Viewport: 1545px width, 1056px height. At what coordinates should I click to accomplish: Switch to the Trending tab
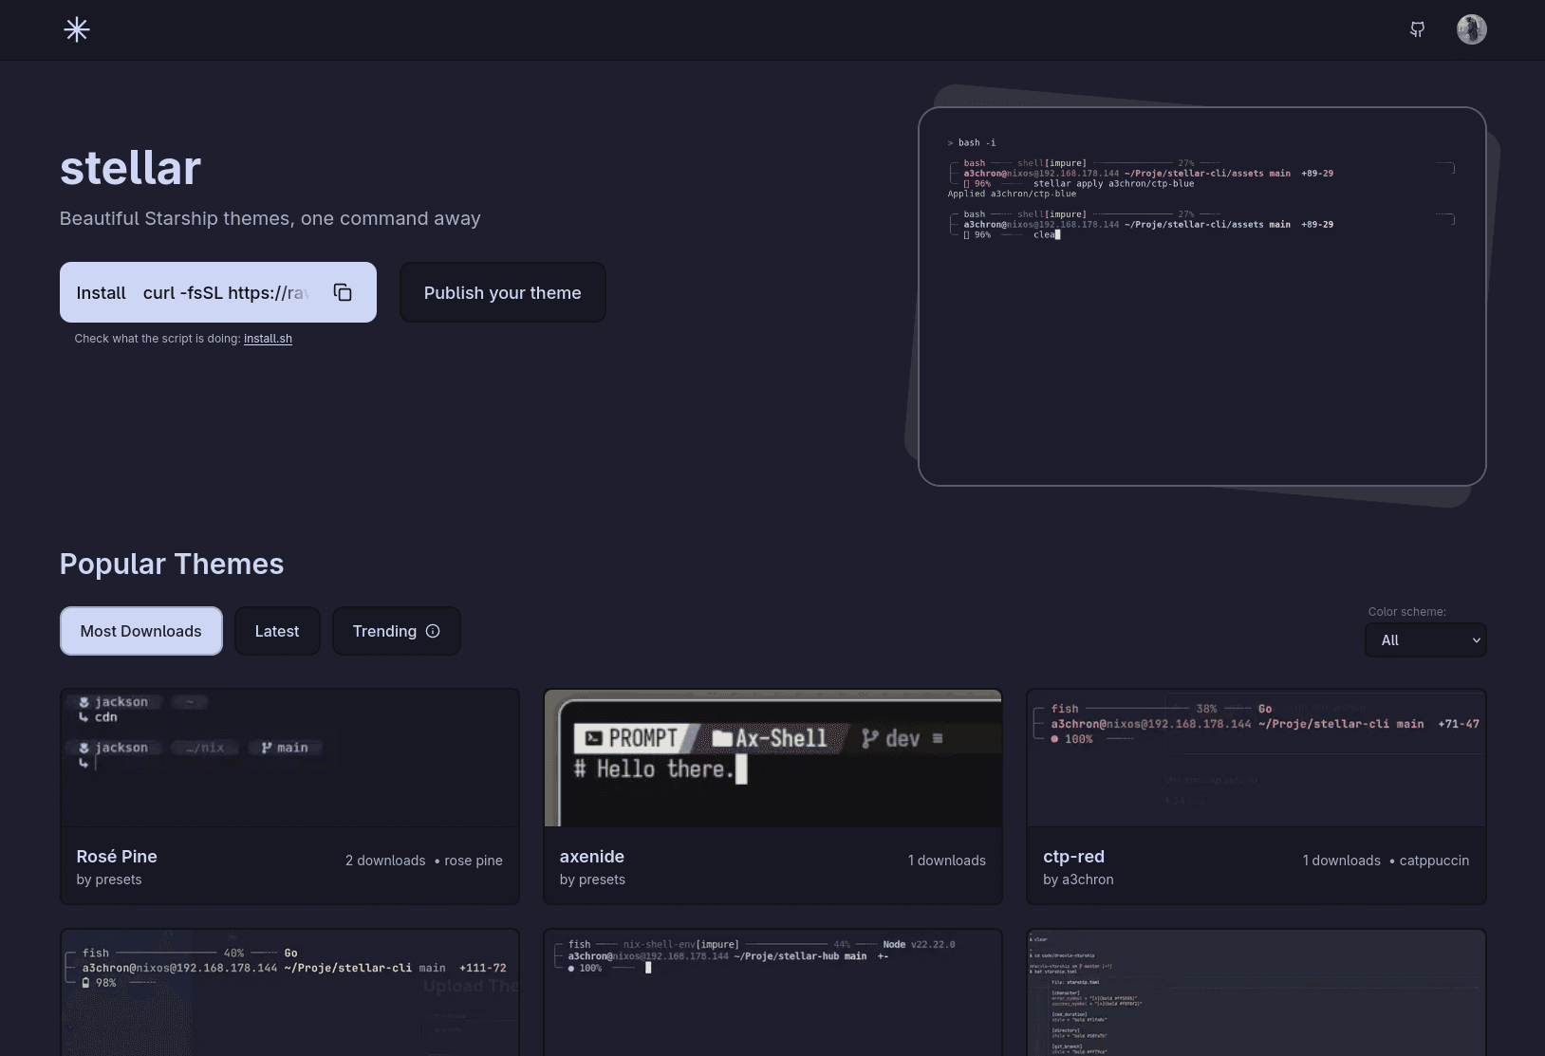(x=384, y=630)
